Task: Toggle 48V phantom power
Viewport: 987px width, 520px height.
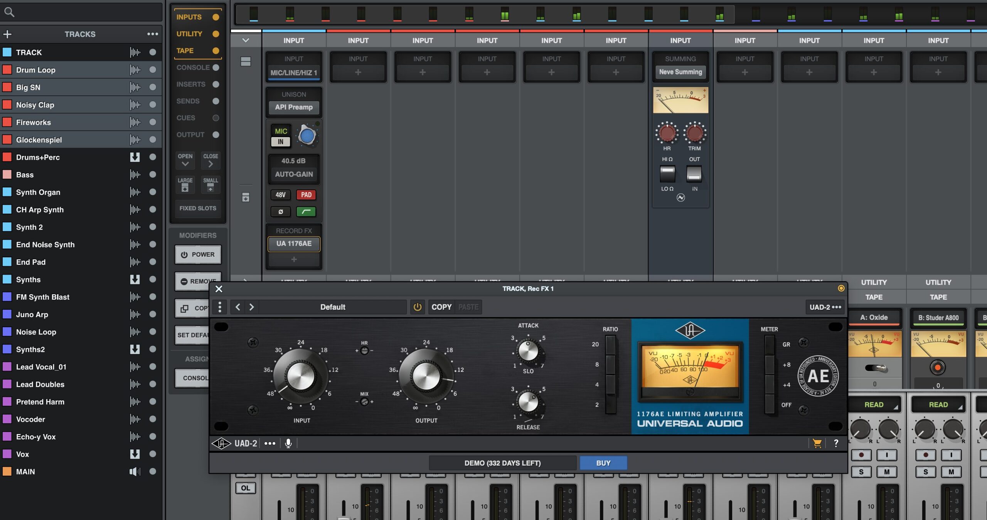Action: pos(281,195)
